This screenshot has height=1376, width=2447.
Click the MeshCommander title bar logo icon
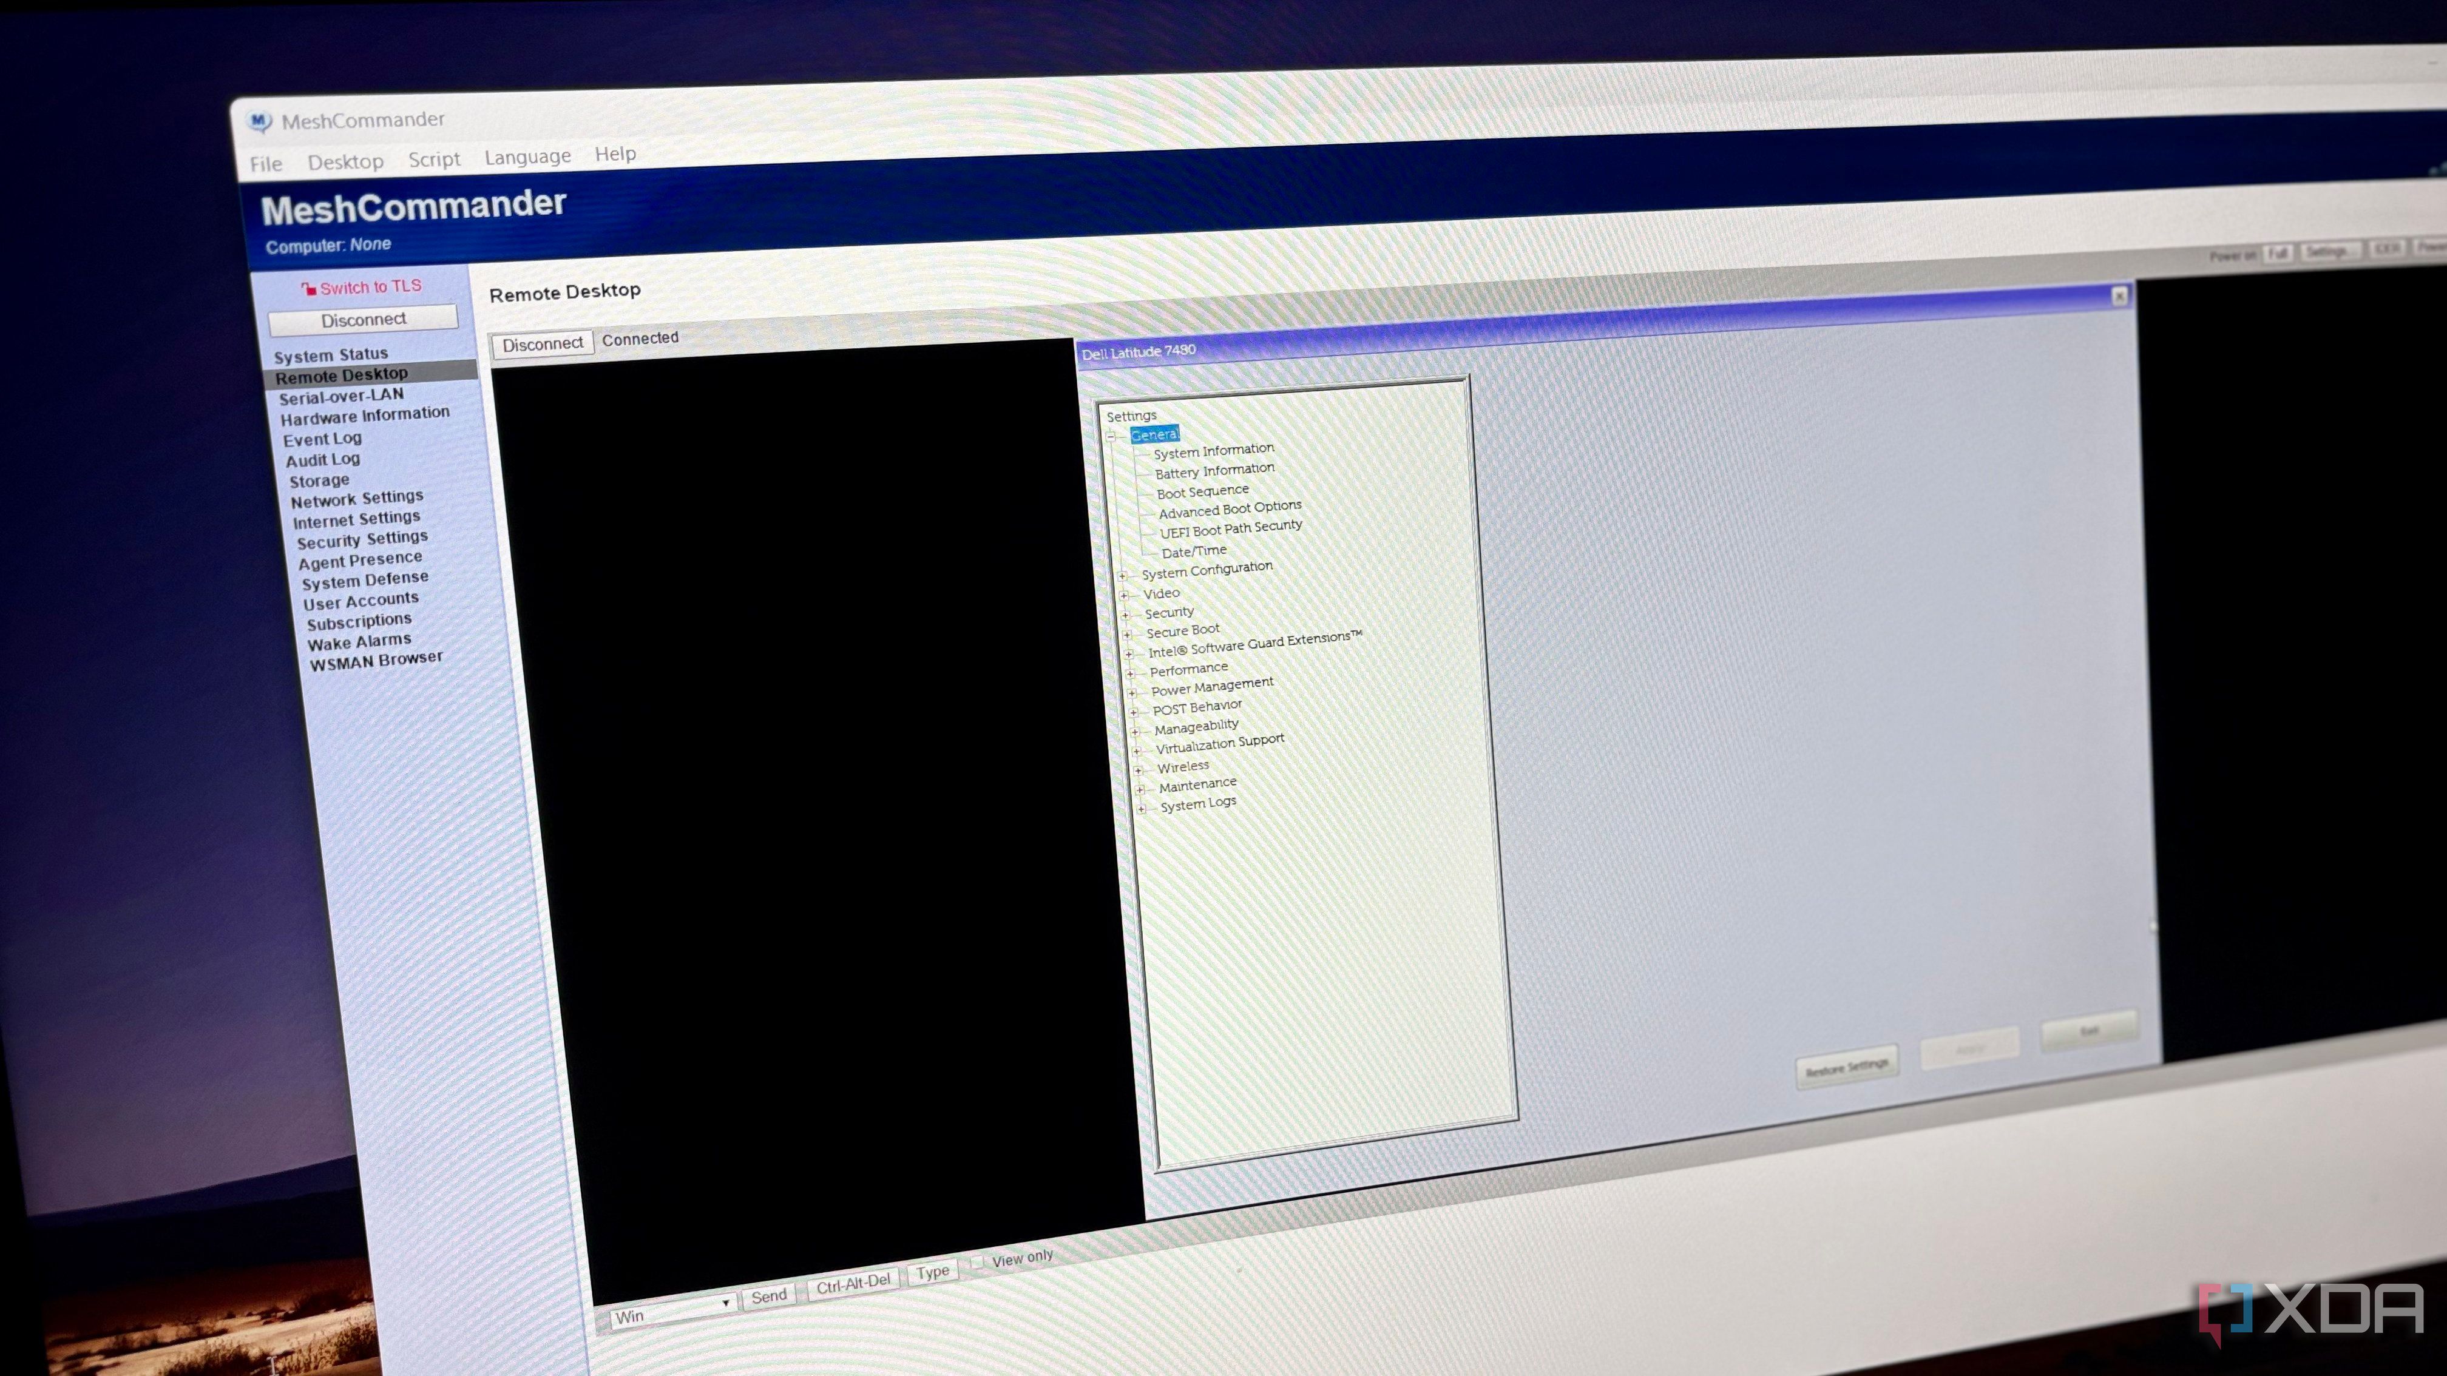click(259, 121)
